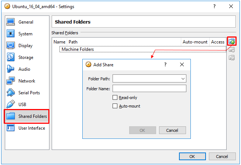Click the Settings title bar gear icon

pyautogui.click(x=7, y=6)
